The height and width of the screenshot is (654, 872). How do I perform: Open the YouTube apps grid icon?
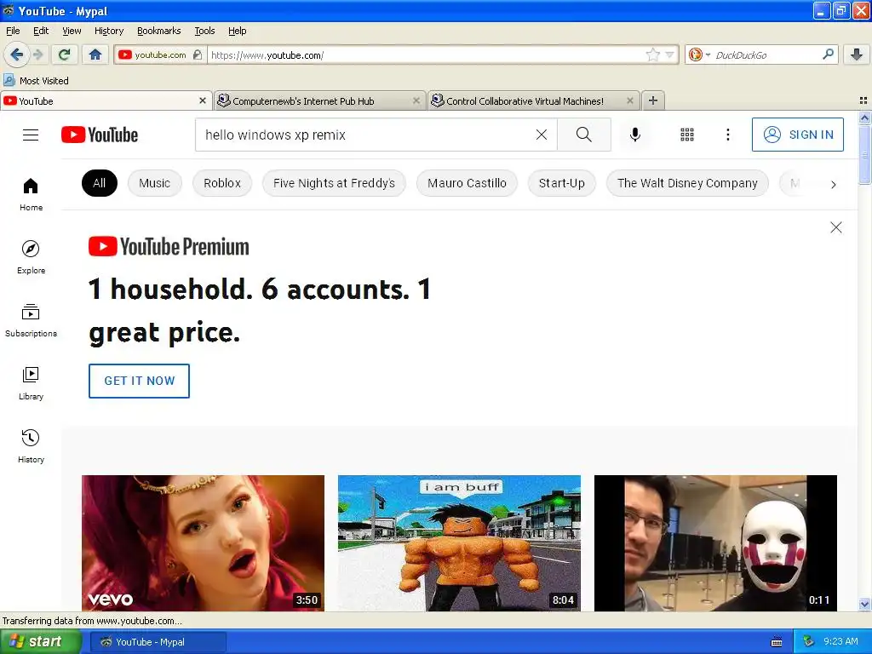coord(687,135)
